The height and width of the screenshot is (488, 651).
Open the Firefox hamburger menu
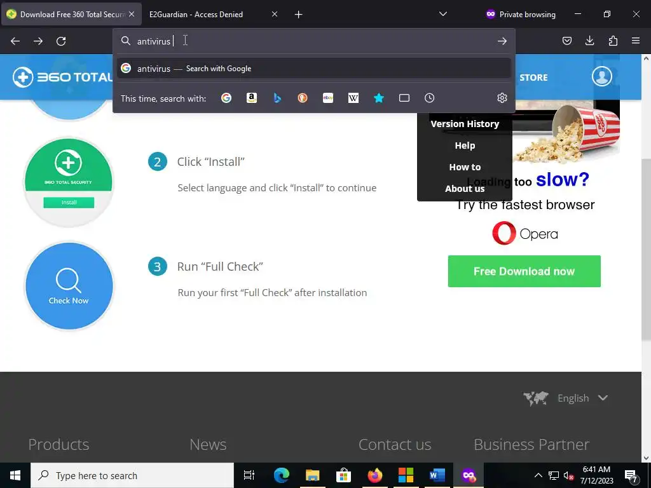[636, 41]
